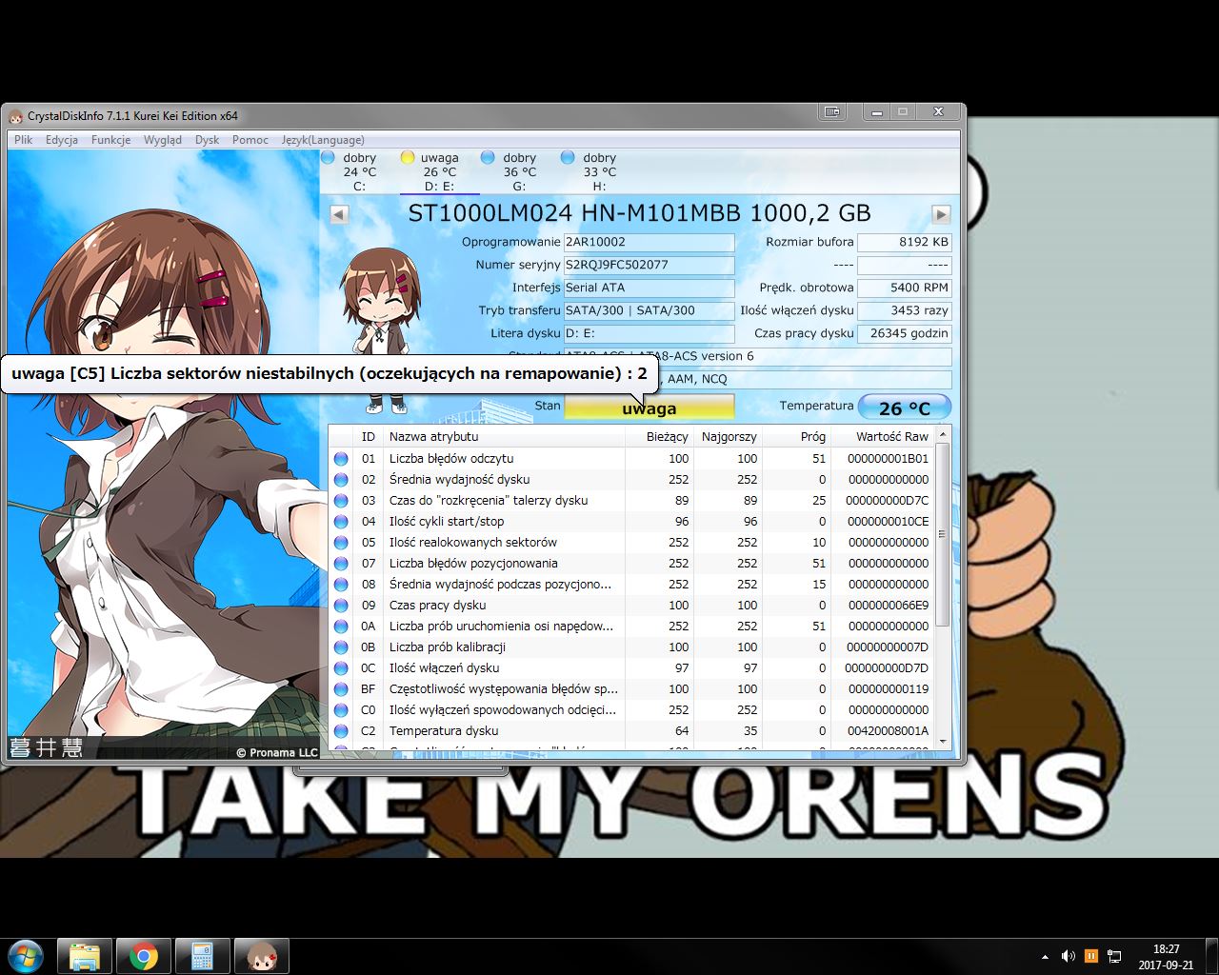The width and height of the screenshot is (1219, 975).
Task: Click the Interfejs field Serial ATA
Action: [x=649, y=288]
